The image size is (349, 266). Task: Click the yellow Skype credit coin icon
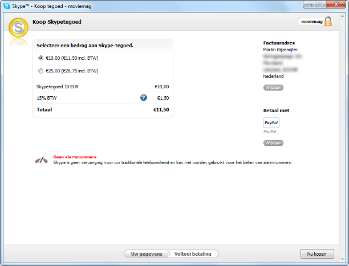point(18,27)
